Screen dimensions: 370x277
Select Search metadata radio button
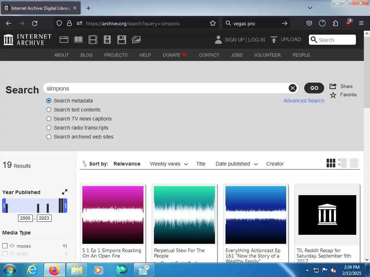49,101
